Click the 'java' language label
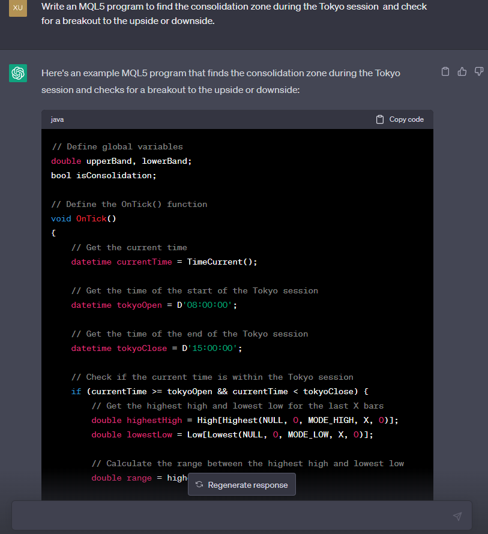The width and height of the screenshot is (488, 534). 57,119
